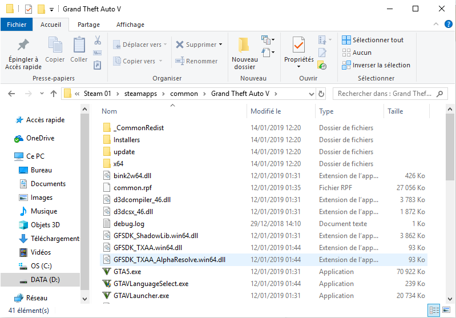The height and width of the screenshot is (318, 456).
Task: Switch to large icons view in status bar
Action: pos(446,310)
